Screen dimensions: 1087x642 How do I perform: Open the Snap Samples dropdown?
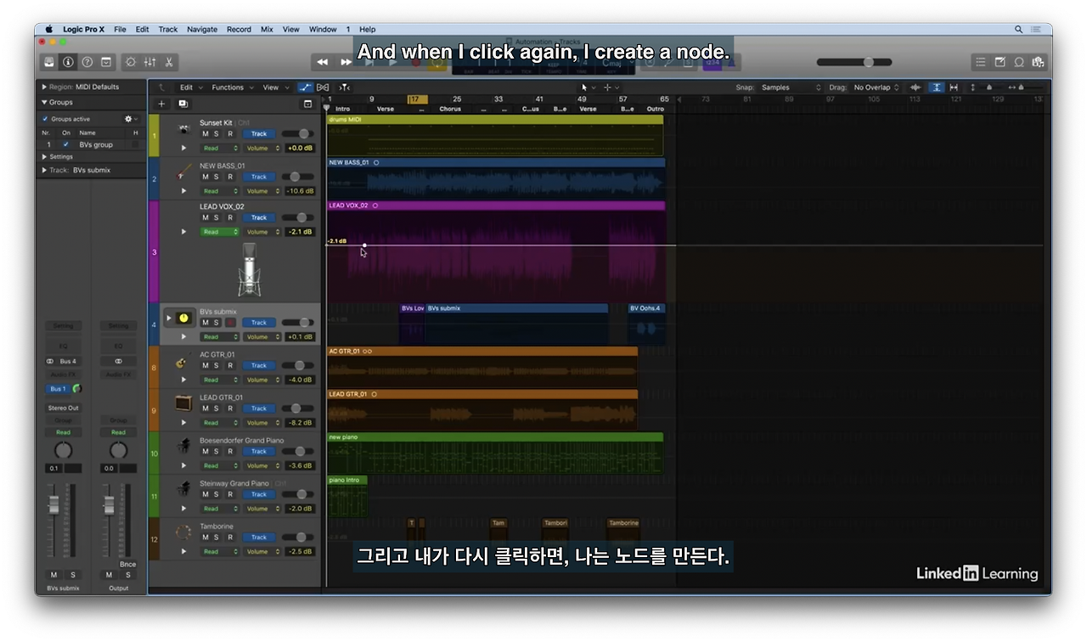click(791, 87)
